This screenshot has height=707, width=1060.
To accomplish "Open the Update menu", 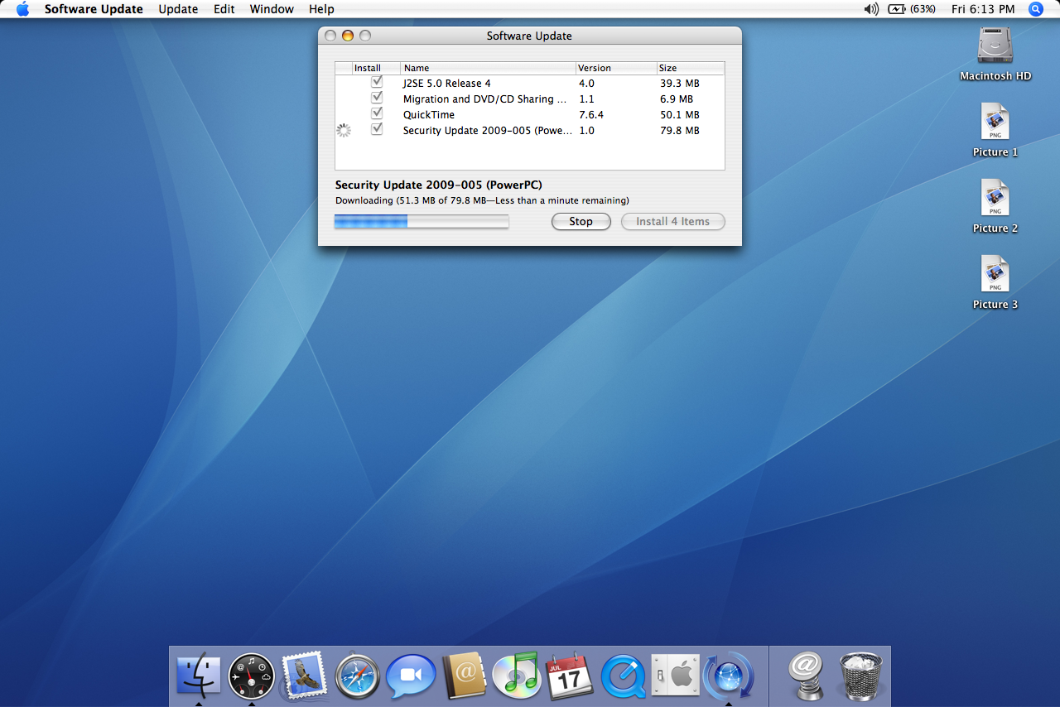I will [178, 9].
